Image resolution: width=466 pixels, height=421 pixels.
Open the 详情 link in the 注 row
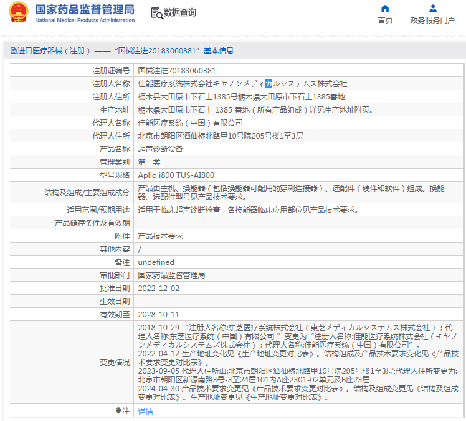click(145, 412)
